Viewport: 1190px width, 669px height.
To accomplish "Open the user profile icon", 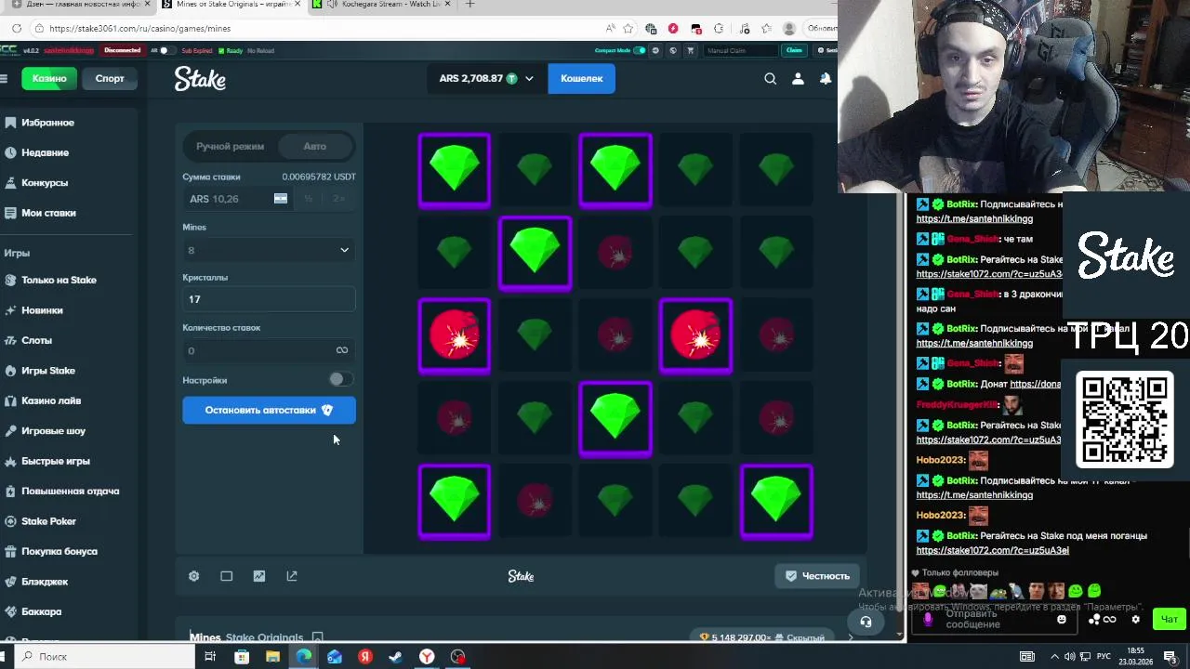I will pyautogui.click(x=798, y=79).
